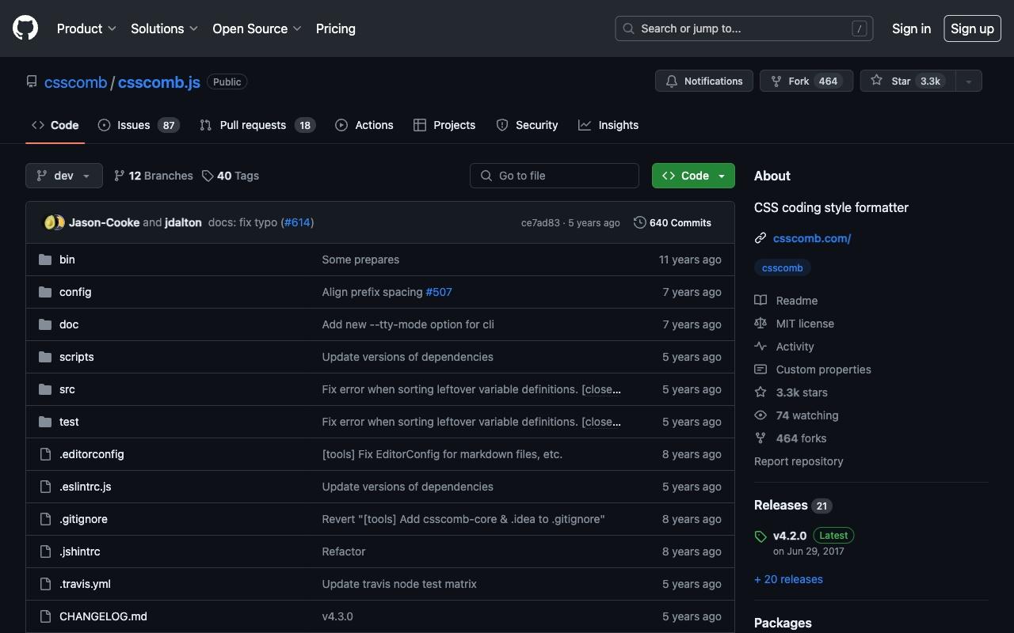Screen dimensions: 1014x633
Task: Open the .editorconfig file
Action: click(x=92, y=454)
